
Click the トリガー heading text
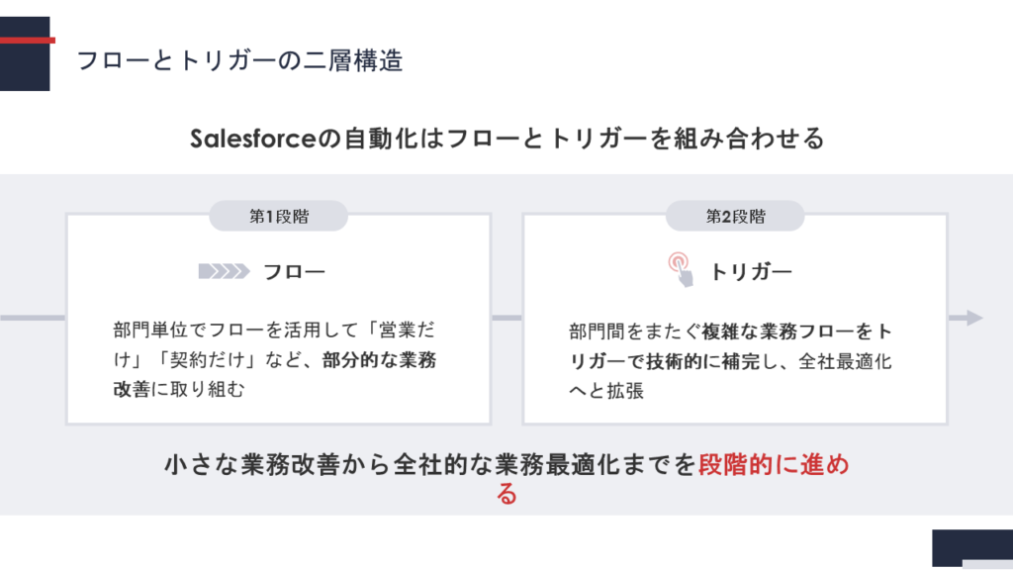click(x=751, y=271)
